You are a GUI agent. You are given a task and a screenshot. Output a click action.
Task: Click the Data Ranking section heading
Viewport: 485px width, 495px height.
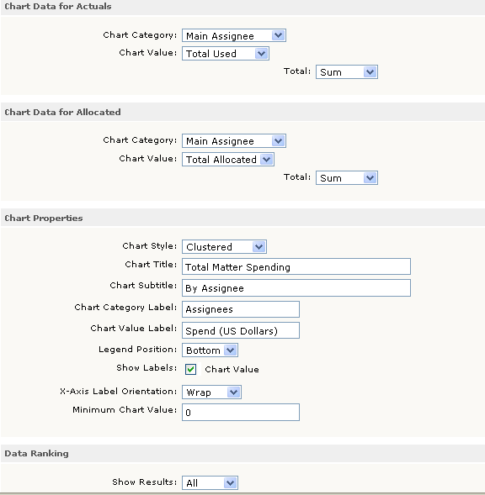(x=36, y=453)
